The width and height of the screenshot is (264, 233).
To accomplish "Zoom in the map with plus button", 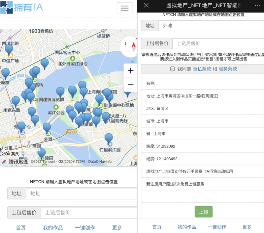I will coord(130,70).
